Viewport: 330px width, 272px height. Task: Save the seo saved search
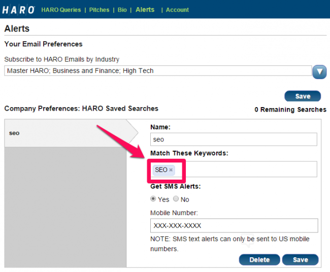(x=300, y=260)
